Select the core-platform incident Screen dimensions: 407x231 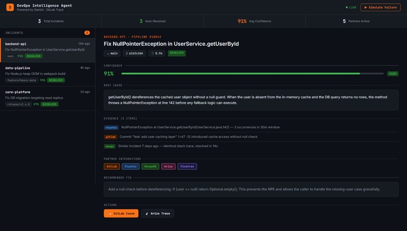[48, 98]
